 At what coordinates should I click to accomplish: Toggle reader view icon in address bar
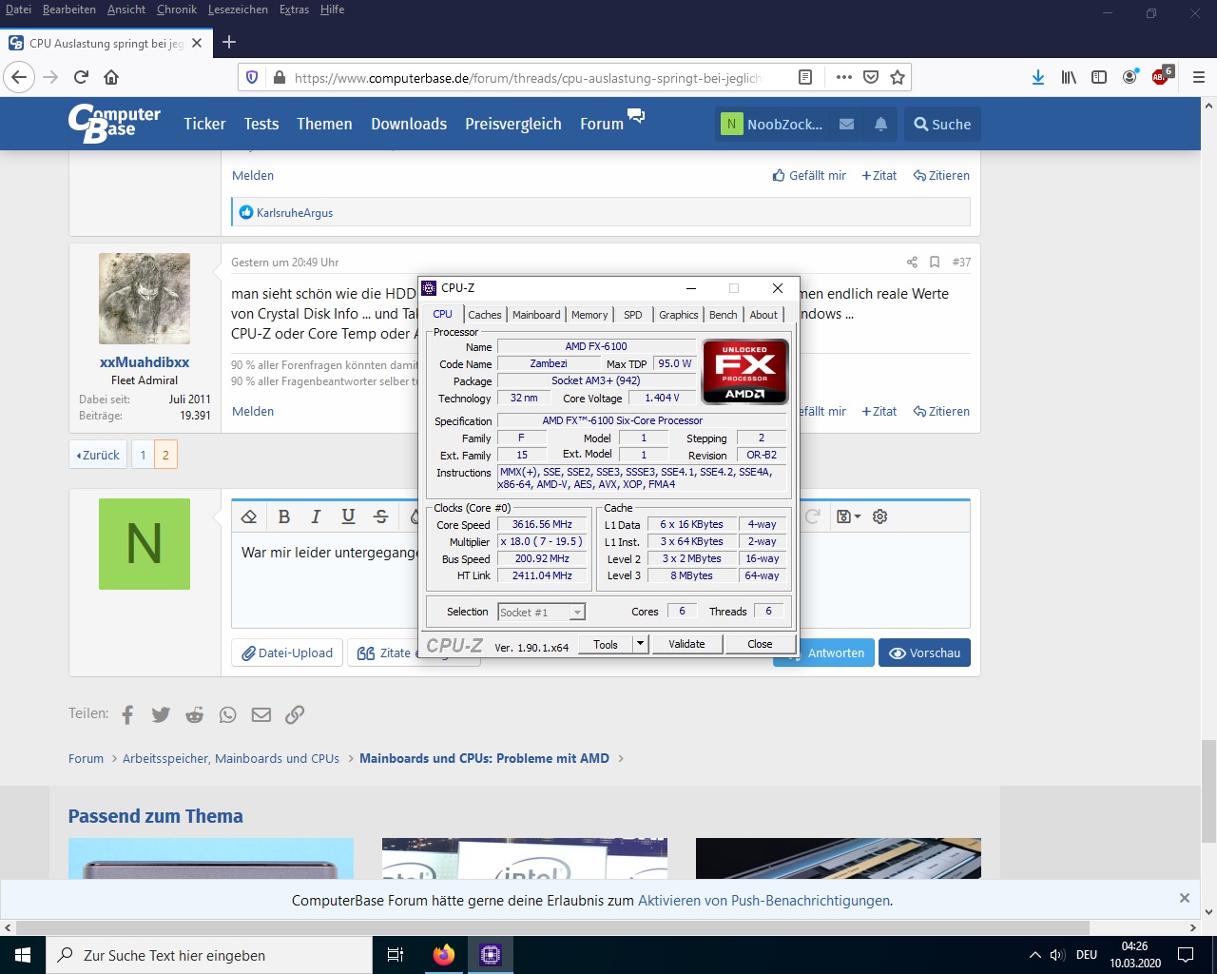[x=804, y=77]
